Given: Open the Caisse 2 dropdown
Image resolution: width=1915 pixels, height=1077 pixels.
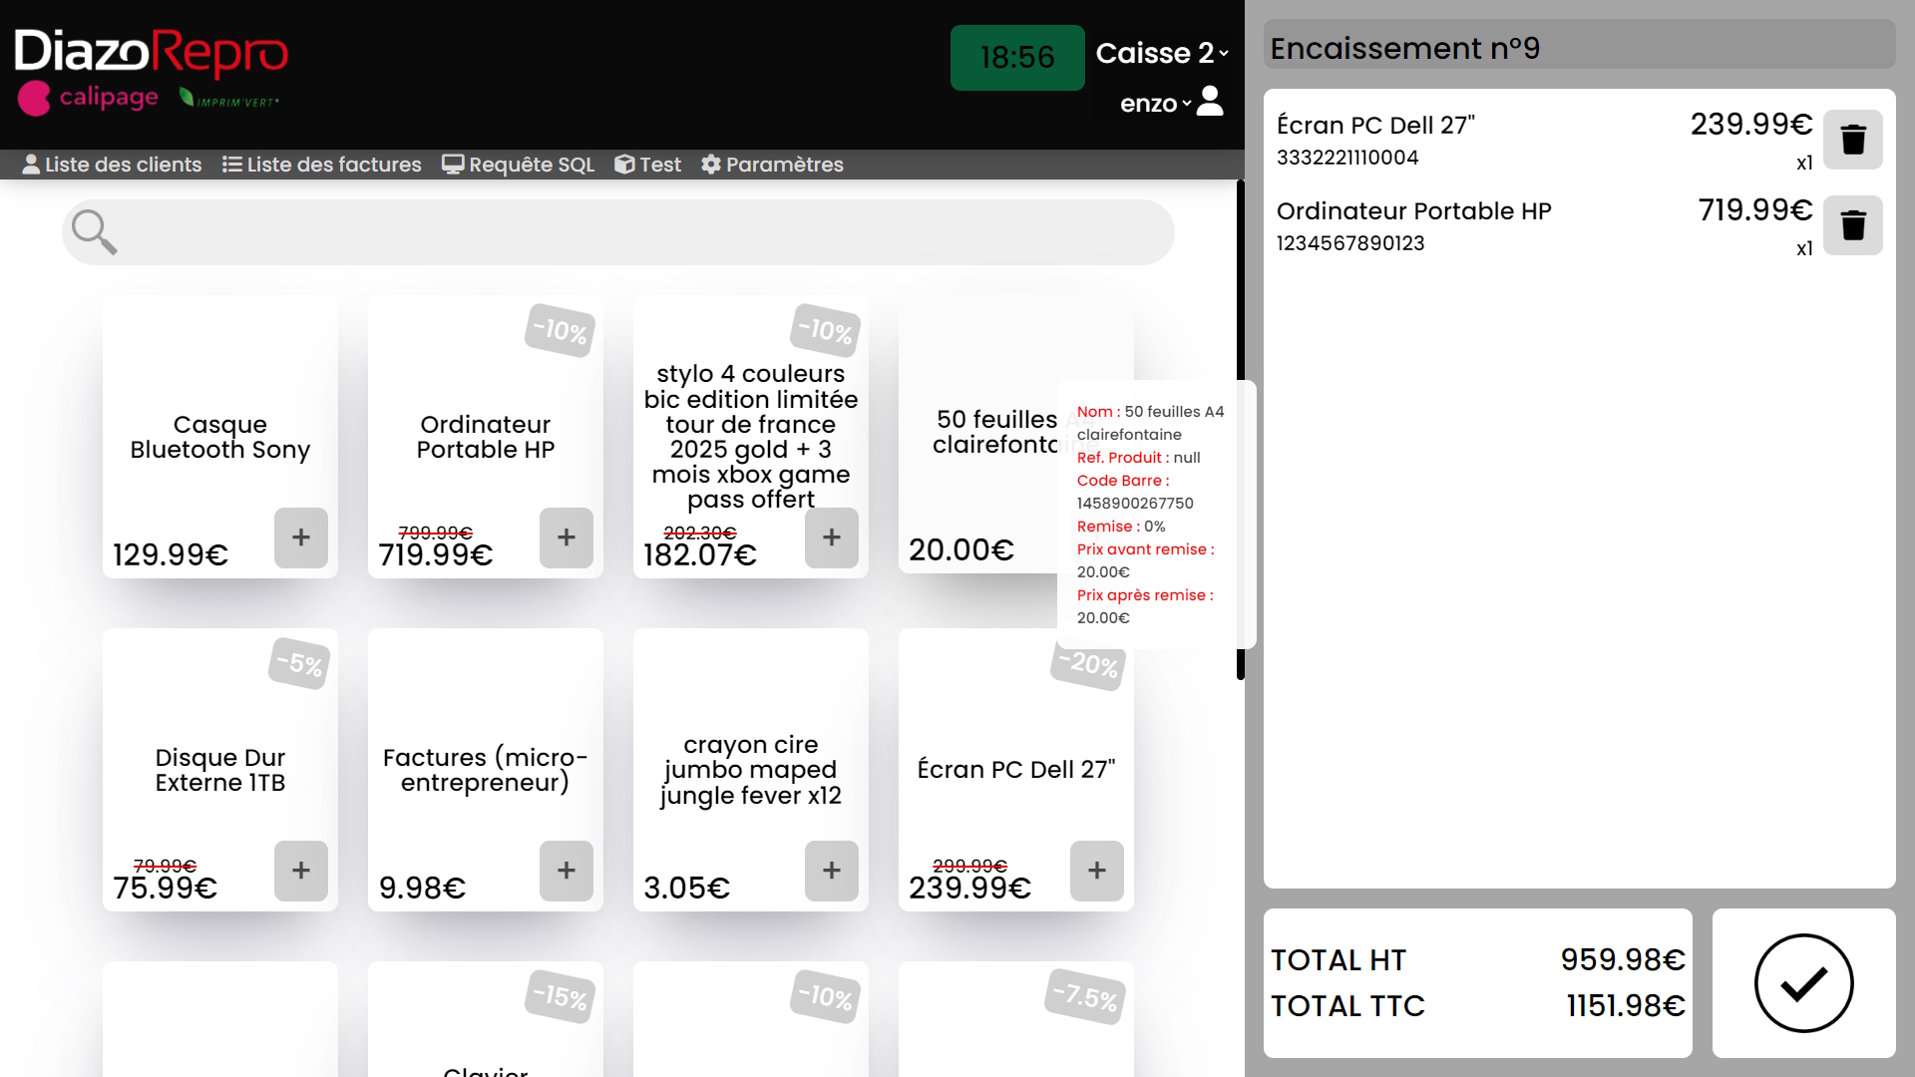Looking at the screenshot, I should pyautogui.click(x=1161, y=53).
